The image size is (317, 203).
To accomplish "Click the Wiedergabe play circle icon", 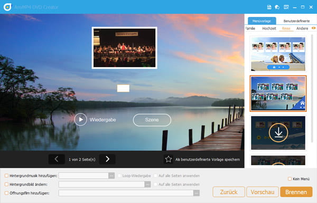I will [80, 120].
